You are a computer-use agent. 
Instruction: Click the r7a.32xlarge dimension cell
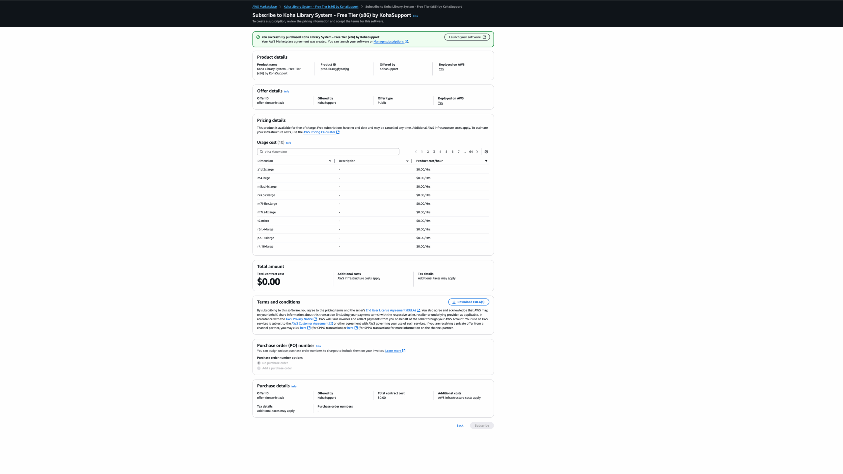266,195
